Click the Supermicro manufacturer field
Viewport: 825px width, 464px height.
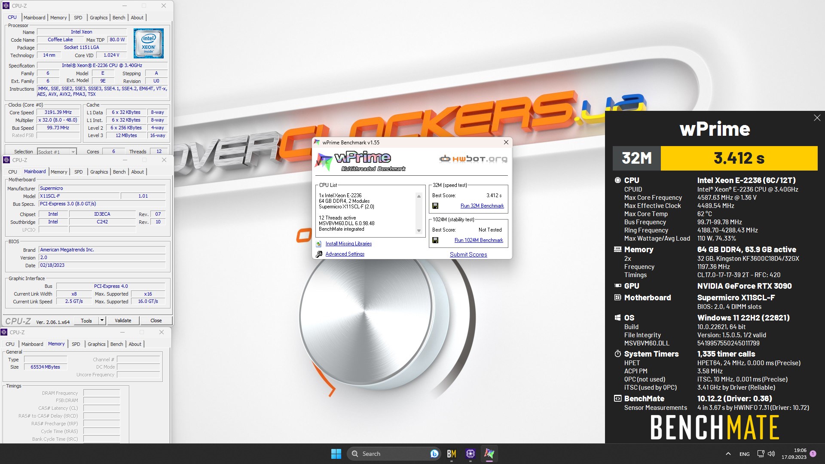(x=102, y=188)
